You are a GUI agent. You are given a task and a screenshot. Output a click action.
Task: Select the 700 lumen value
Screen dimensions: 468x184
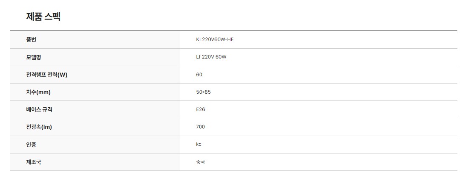[201, 127]
